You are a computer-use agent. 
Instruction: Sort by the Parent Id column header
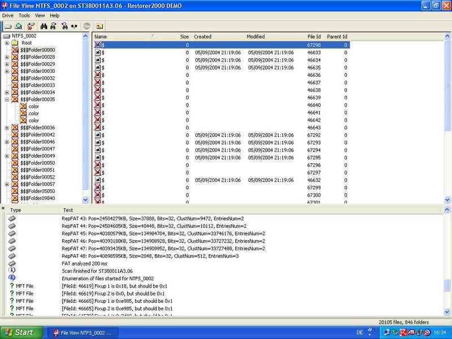tap(337, 37)
